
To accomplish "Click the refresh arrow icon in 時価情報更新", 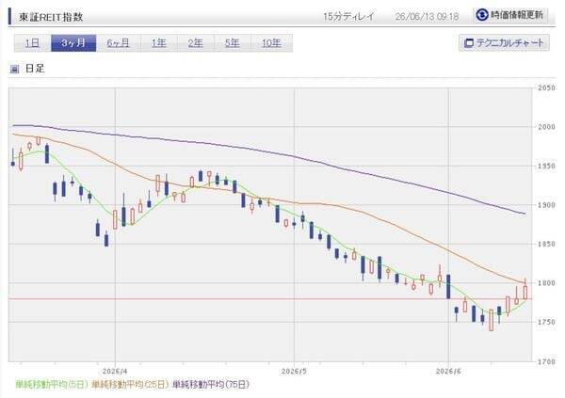I will pyautogui.click(x=482, y=15).
